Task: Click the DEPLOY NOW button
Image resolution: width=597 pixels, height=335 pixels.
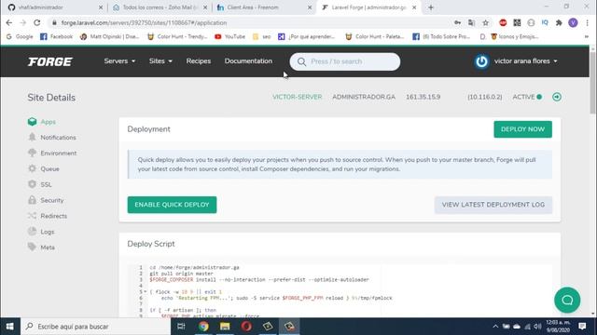Action: click(522, 129)
